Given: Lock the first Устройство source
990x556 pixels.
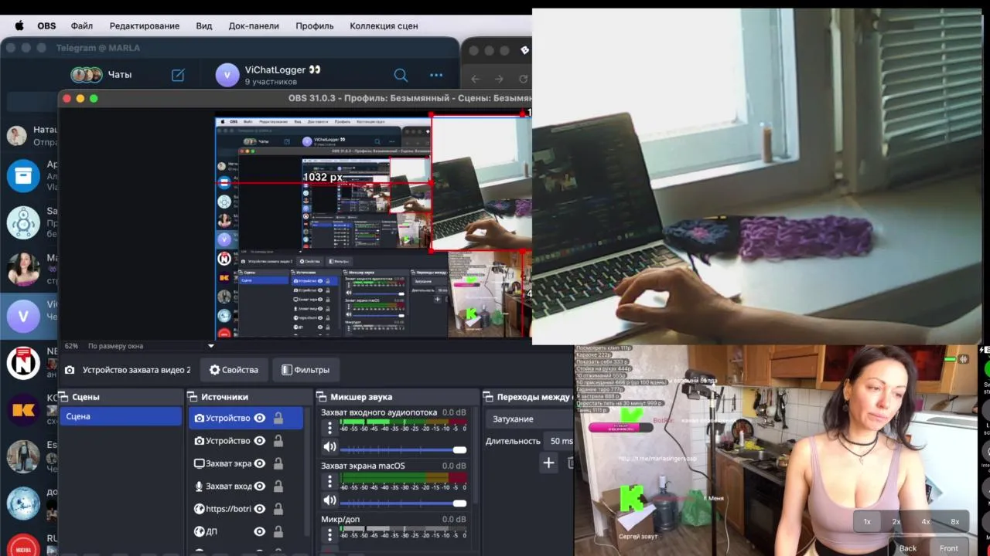Looking at the screenshot, I should point(278,418).
